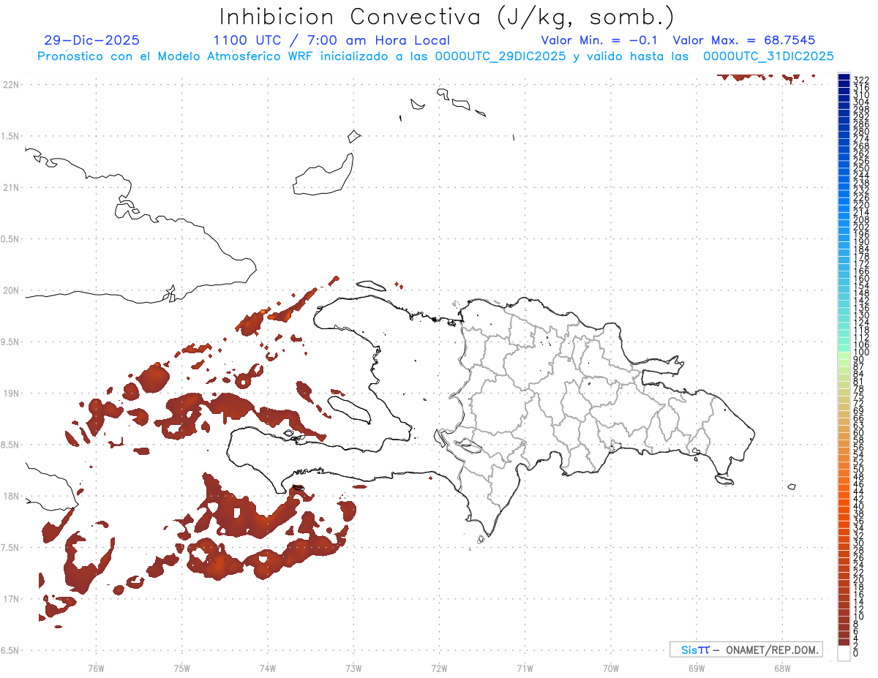Click the "20" color scale label
878x678 pixels.
pos(858,579)
